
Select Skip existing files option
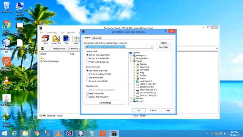(x=95, y=78)
